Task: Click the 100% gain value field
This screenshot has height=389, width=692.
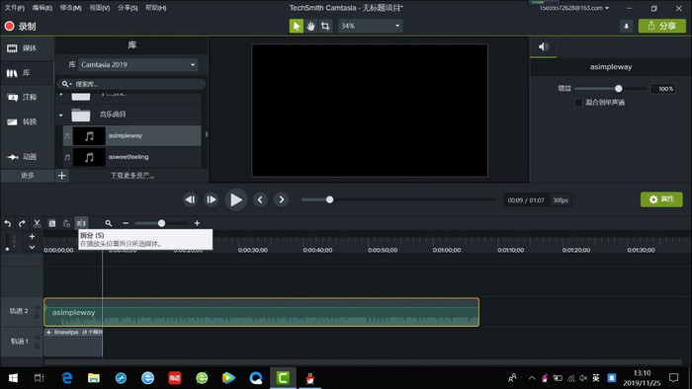Action: [663, 89]
